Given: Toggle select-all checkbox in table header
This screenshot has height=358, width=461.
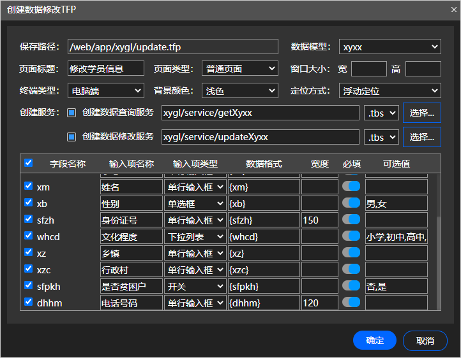Looking at the screenshot, I should coord(28,163).
